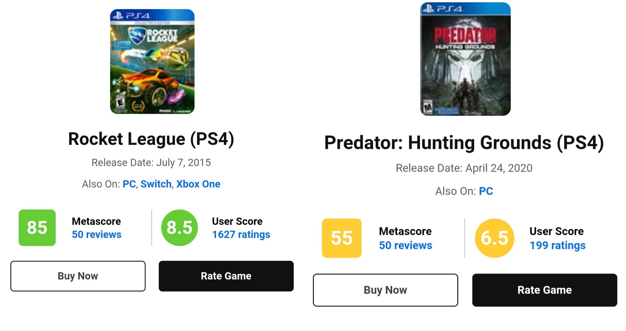Click the Rocket League cover art thumbnail

click(x=152, y=61)
